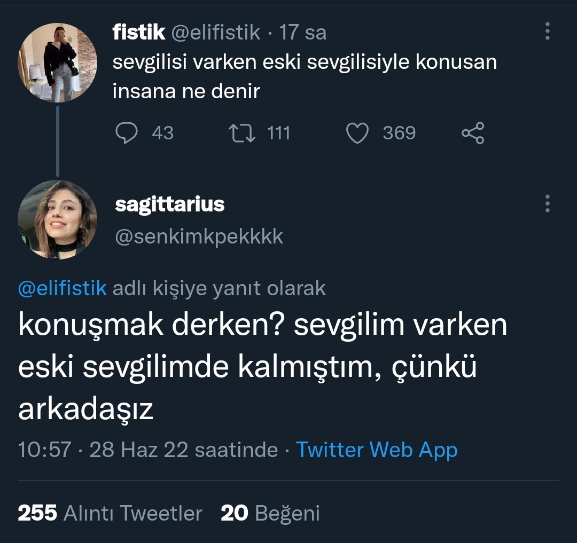Visit the @senkimkpekkkk handle

coord(199,236)
